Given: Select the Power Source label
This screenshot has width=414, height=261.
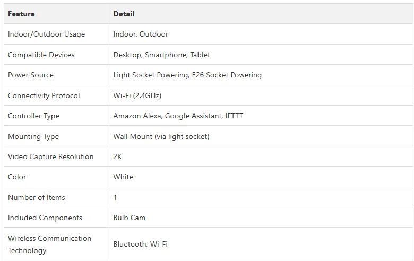Looking at the screenshot, I should [x=31, y=75].
